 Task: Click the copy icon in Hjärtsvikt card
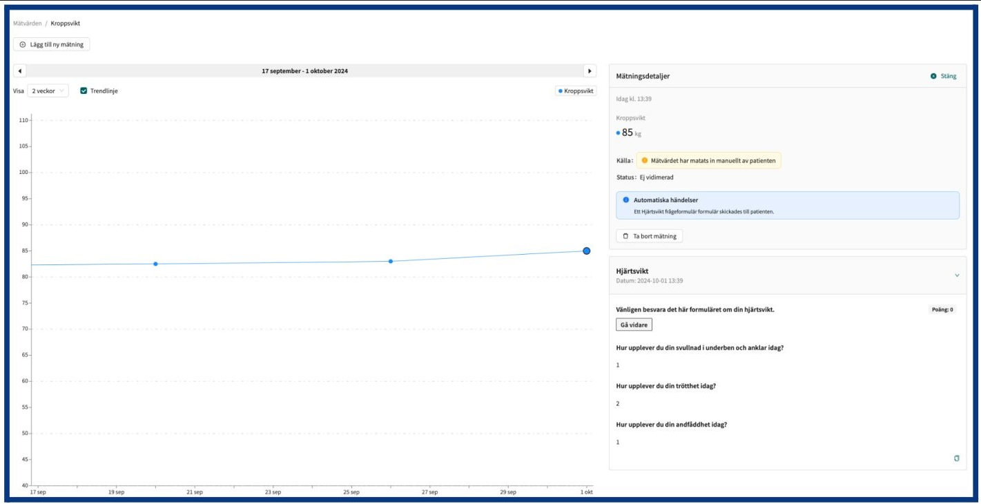(x=956, y=458)
